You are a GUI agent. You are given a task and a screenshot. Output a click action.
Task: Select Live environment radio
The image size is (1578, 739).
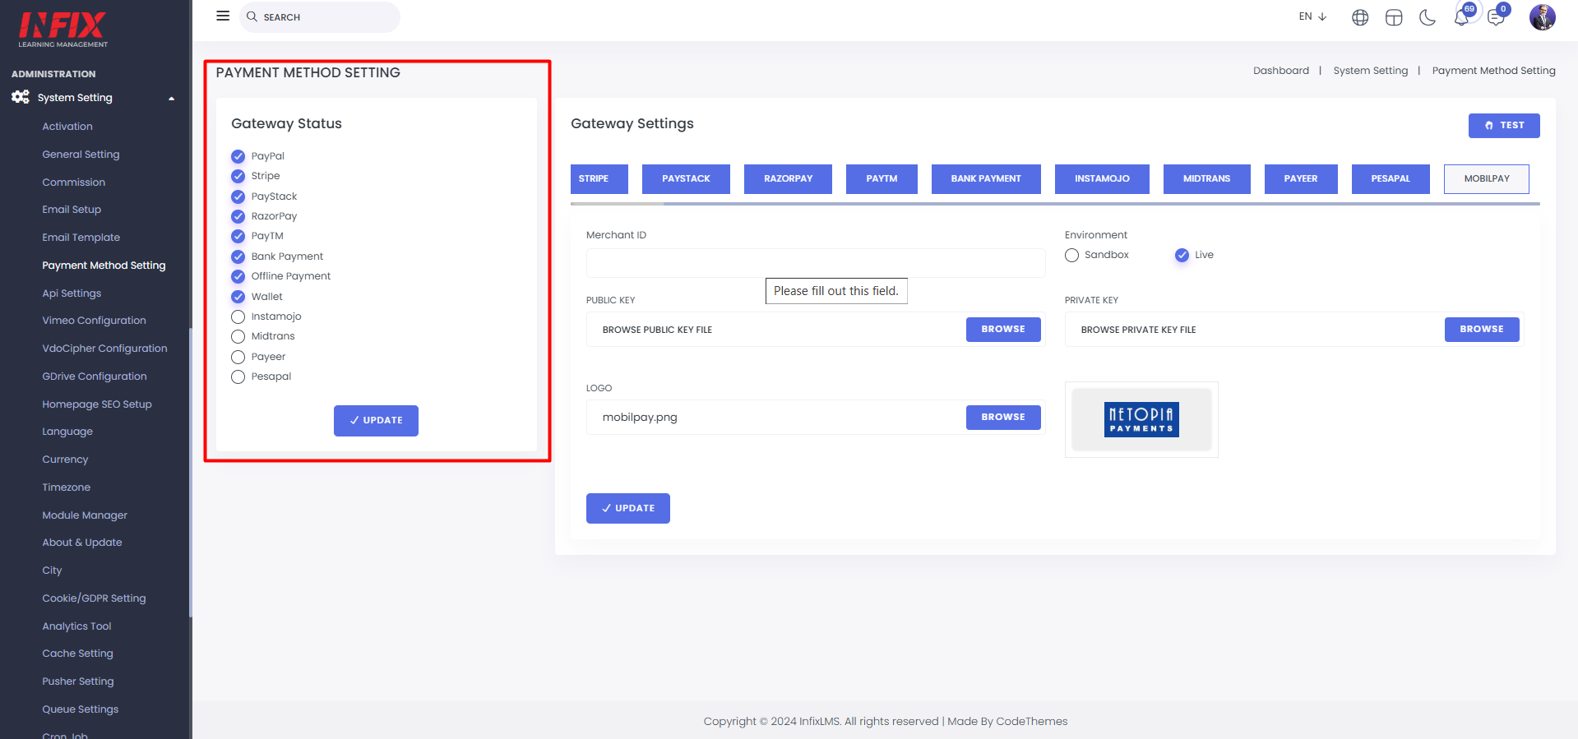(x=1182, y=255)
